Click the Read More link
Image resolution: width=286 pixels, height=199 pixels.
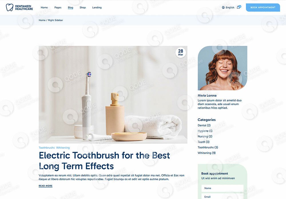point(45,186)
